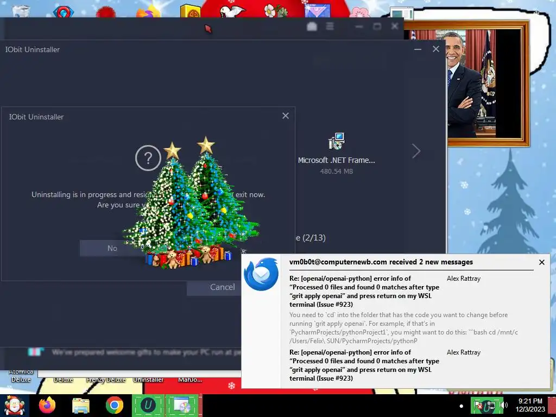Open the flower desktop icon

coord(275,10)
